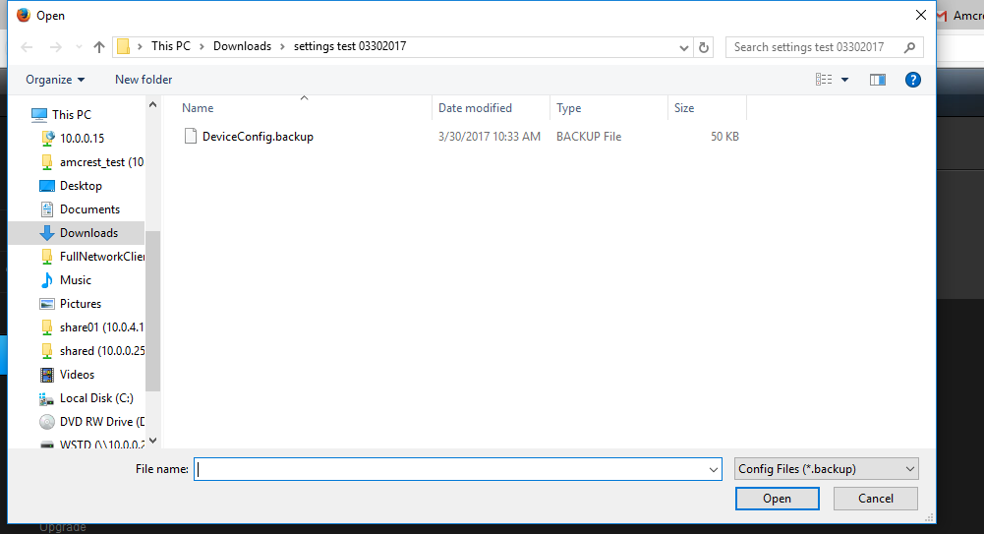984x534 pixels.
Task: Create a New folder
Action: pyautogui.click(x=144, y=80)
